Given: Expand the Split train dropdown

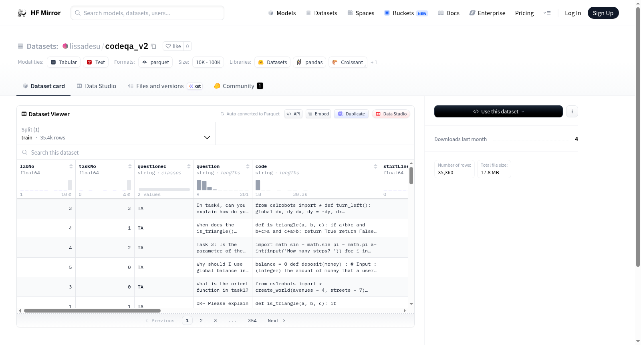Looking at the screenshot, I should 116,133.
